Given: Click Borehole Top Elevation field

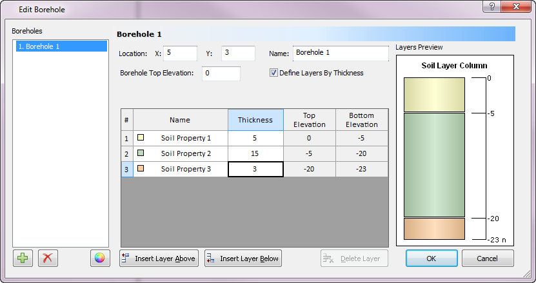Looking at the screenshot, I should pos(221,73).
